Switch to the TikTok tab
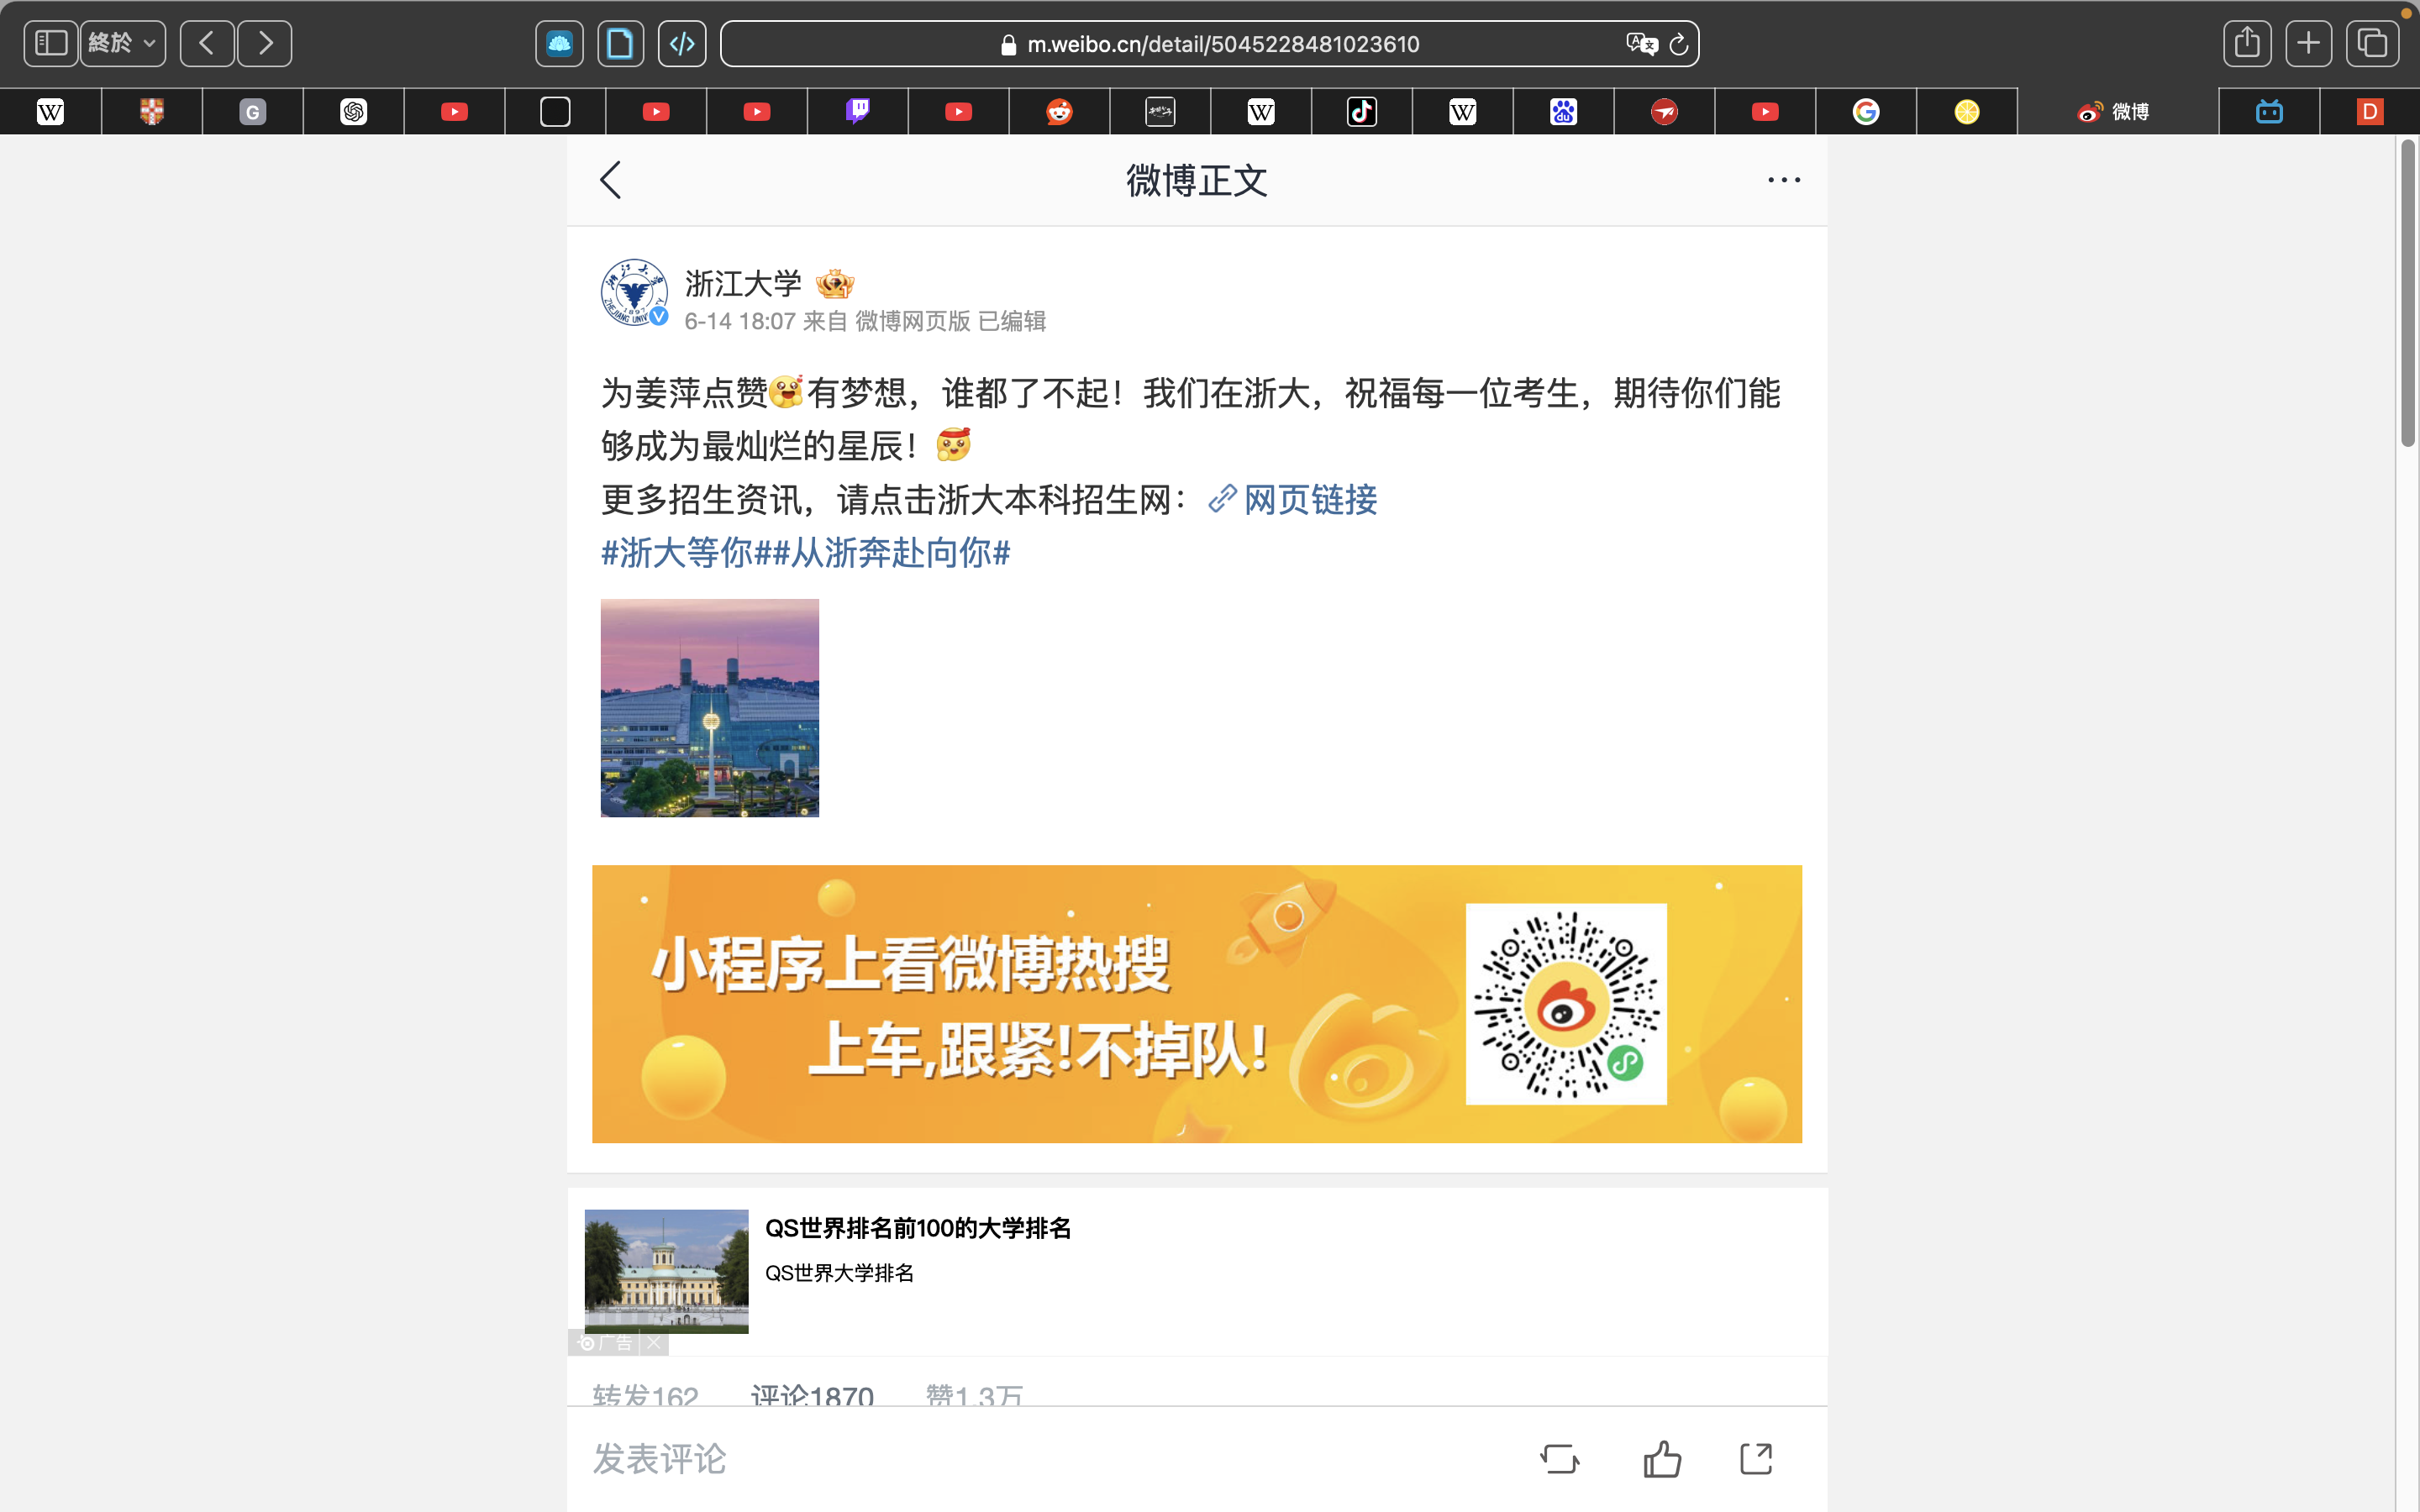The width and height of the screenshot is (2420, 1512). pyautogui.click(x=1362, y=111)
